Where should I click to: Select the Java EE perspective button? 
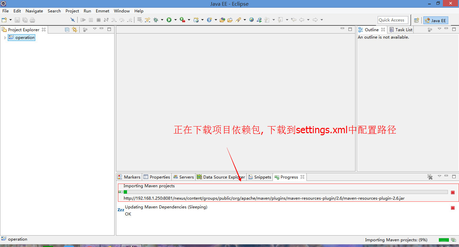[435, 20]
